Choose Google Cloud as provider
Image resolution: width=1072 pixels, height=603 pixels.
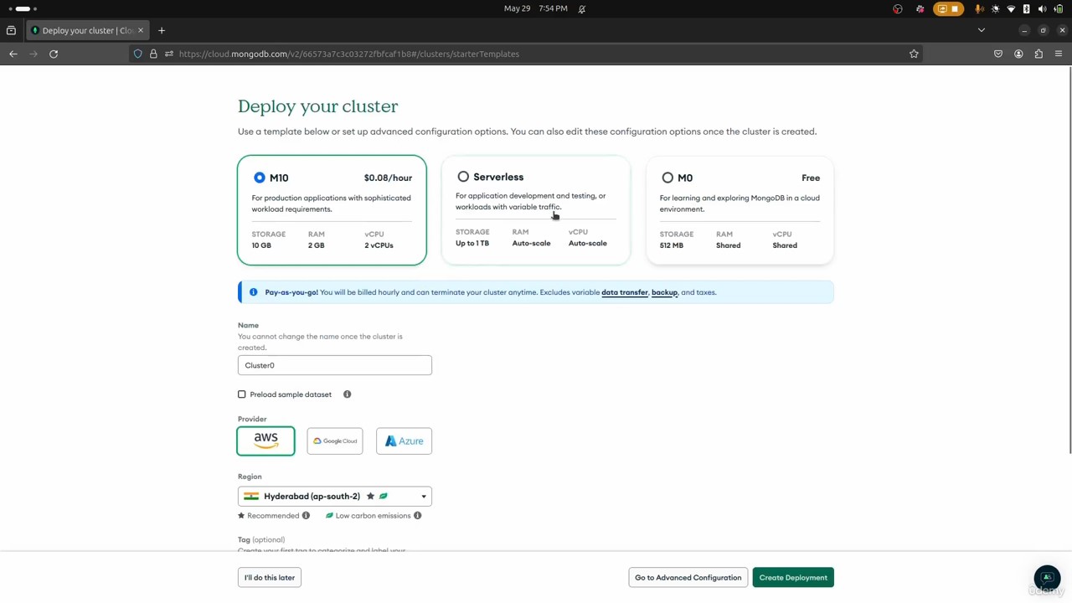pyautogui.click(x=335, y=441)
